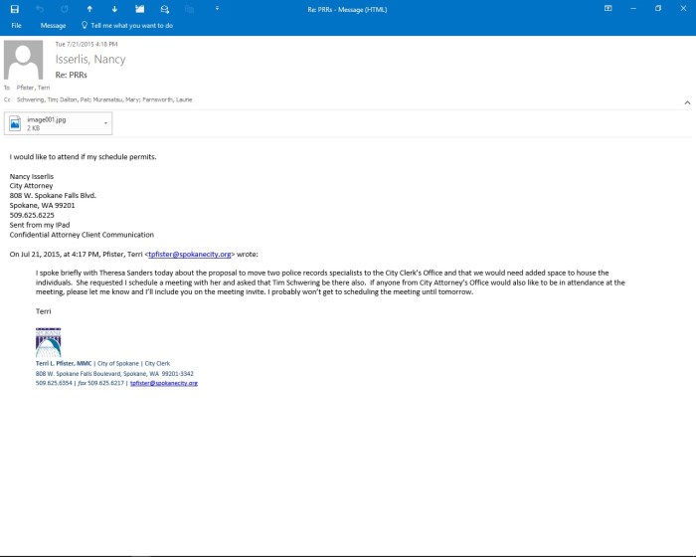Go to previous item with up arrow
Image resolution: width=696 pixels, height=557 pixels.
89,8
